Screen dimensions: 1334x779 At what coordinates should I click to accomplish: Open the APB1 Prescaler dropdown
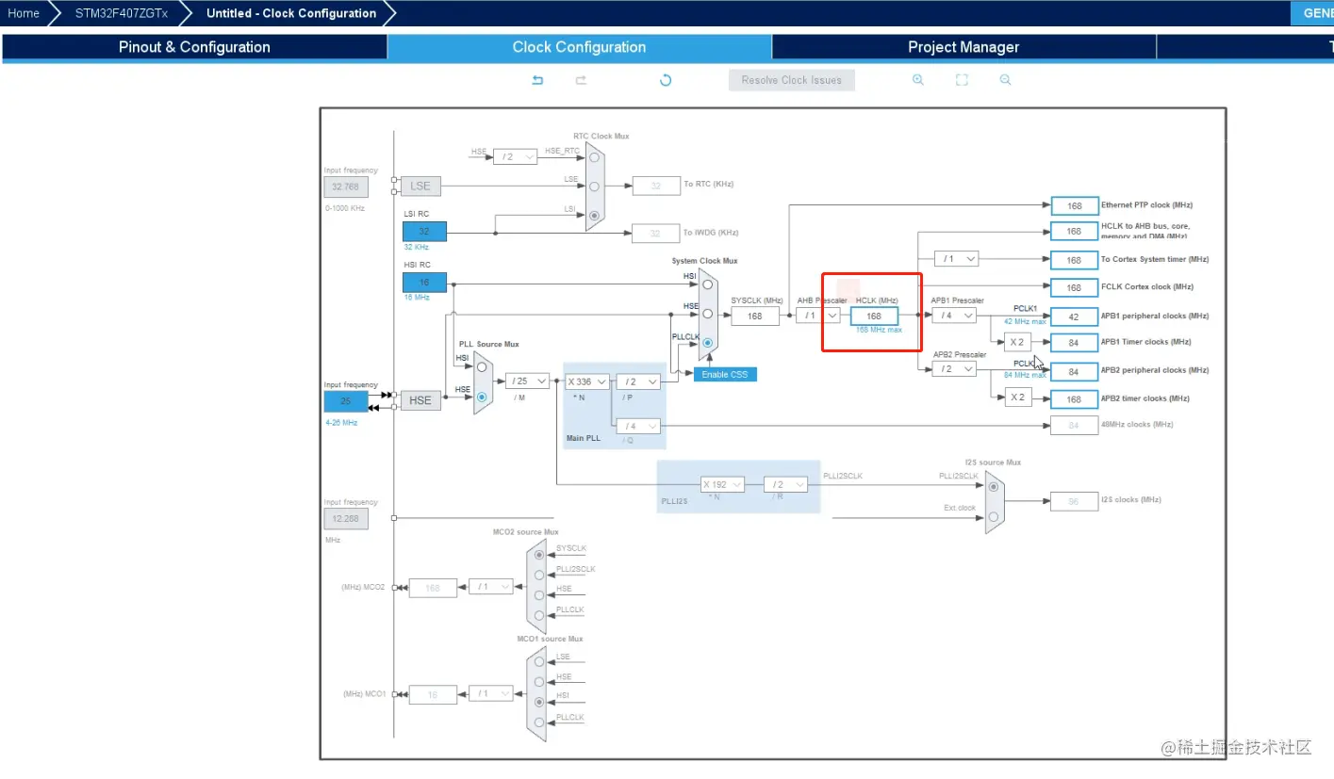click(x=954, y=316)
